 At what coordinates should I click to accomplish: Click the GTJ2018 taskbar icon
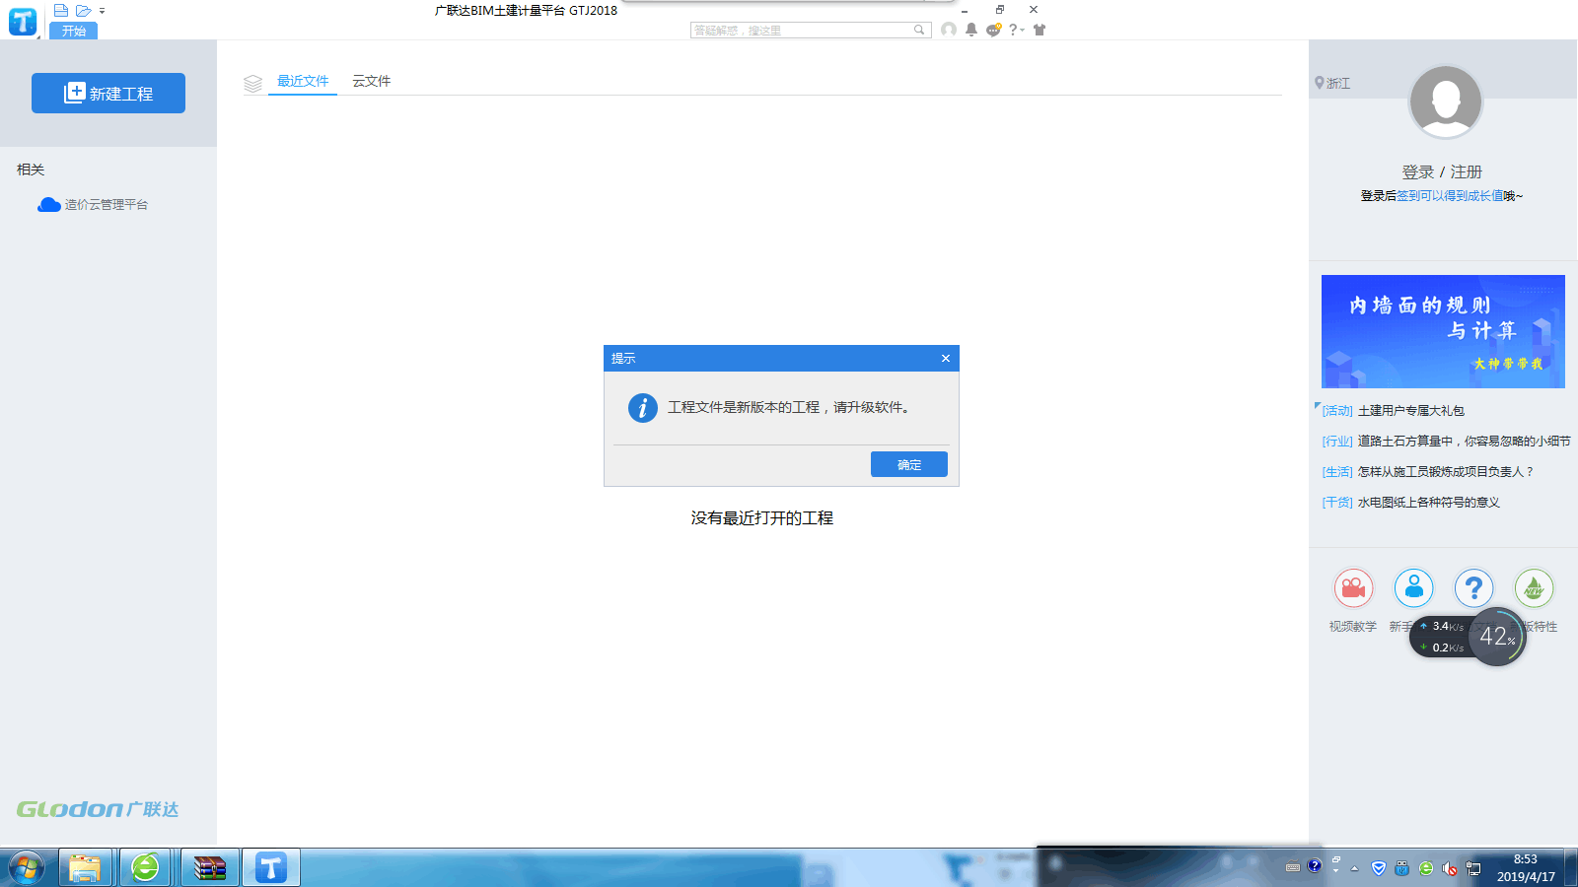(270, 868)
